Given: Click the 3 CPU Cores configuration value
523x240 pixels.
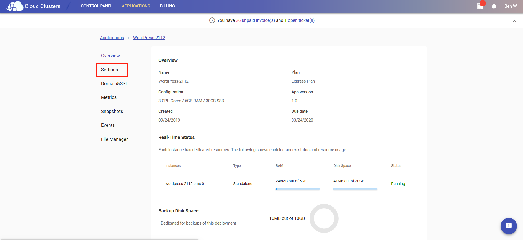Looking at the screenshot, I should click(191, 101).
